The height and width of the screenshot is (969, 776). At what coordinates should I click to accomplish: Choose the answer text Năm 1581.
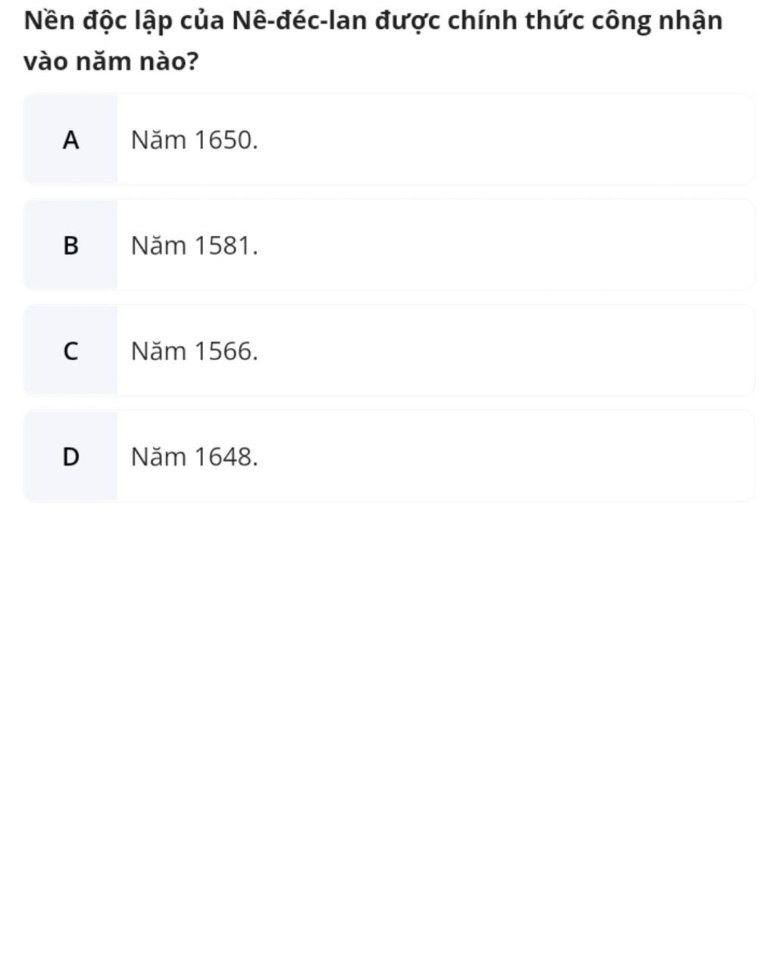point(194,246)
